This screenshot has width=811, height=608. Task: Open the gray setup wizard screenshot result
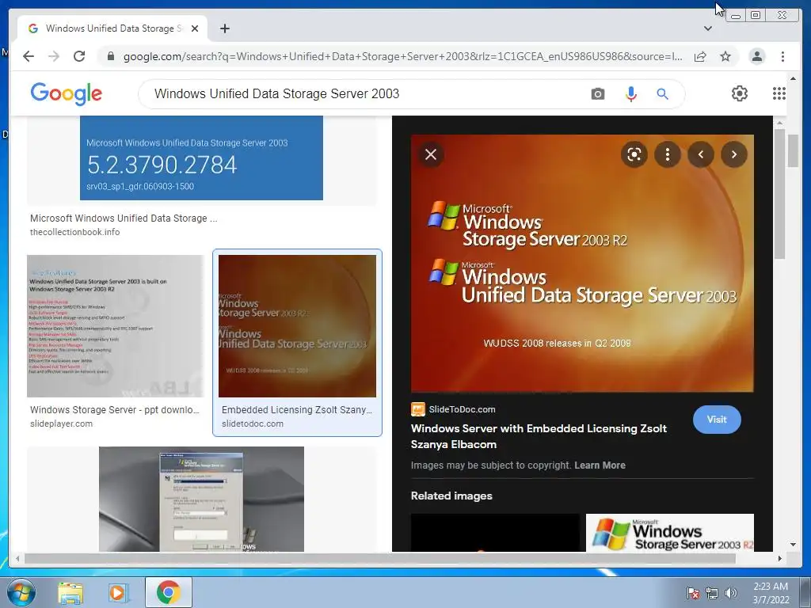coord(201,499)
